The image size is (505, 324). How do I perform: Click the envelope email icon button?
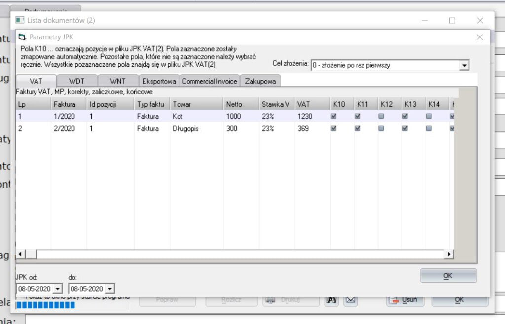click(351, 299)
